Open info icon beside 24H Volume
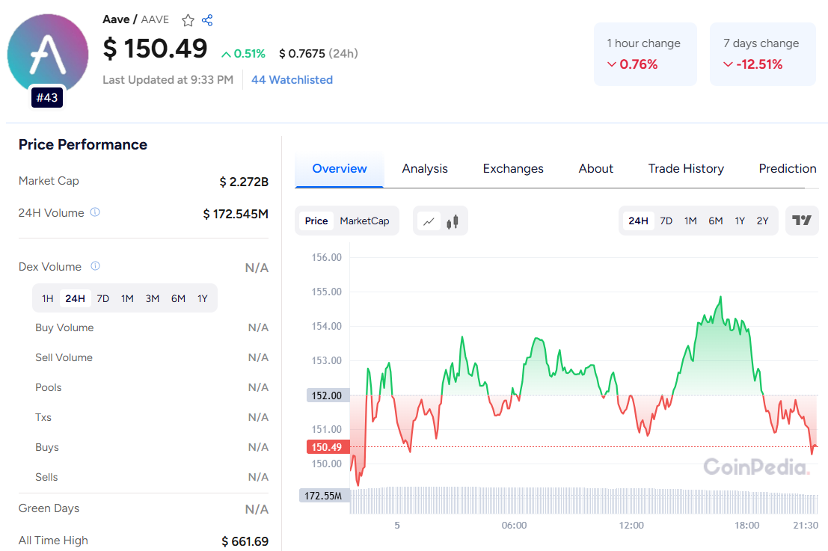The width and height of the screenshot is (828, 551). point(95,212)
